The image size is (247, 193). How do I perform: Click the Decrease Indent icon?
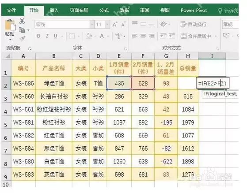[163, 36]
